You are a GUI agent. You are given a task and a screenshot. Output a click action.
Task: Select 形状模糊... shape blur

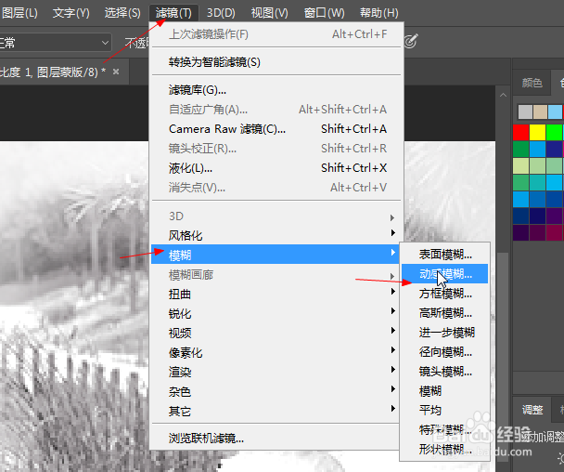click(445, 450)
